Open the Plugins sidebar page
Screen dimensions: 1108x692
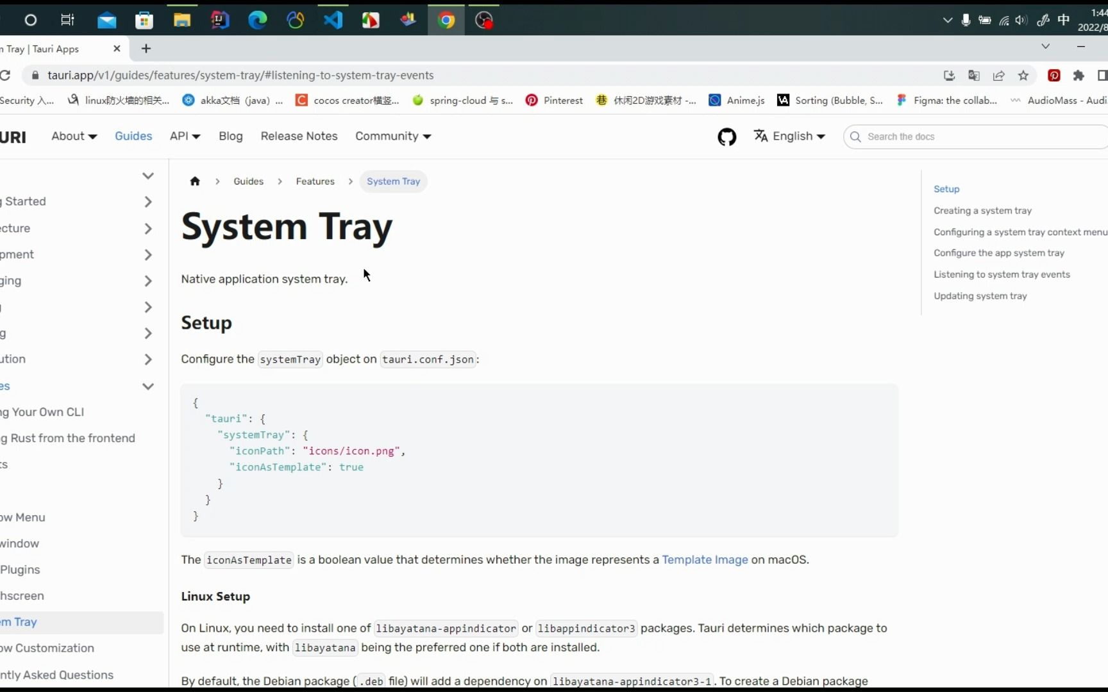[20, 570]
